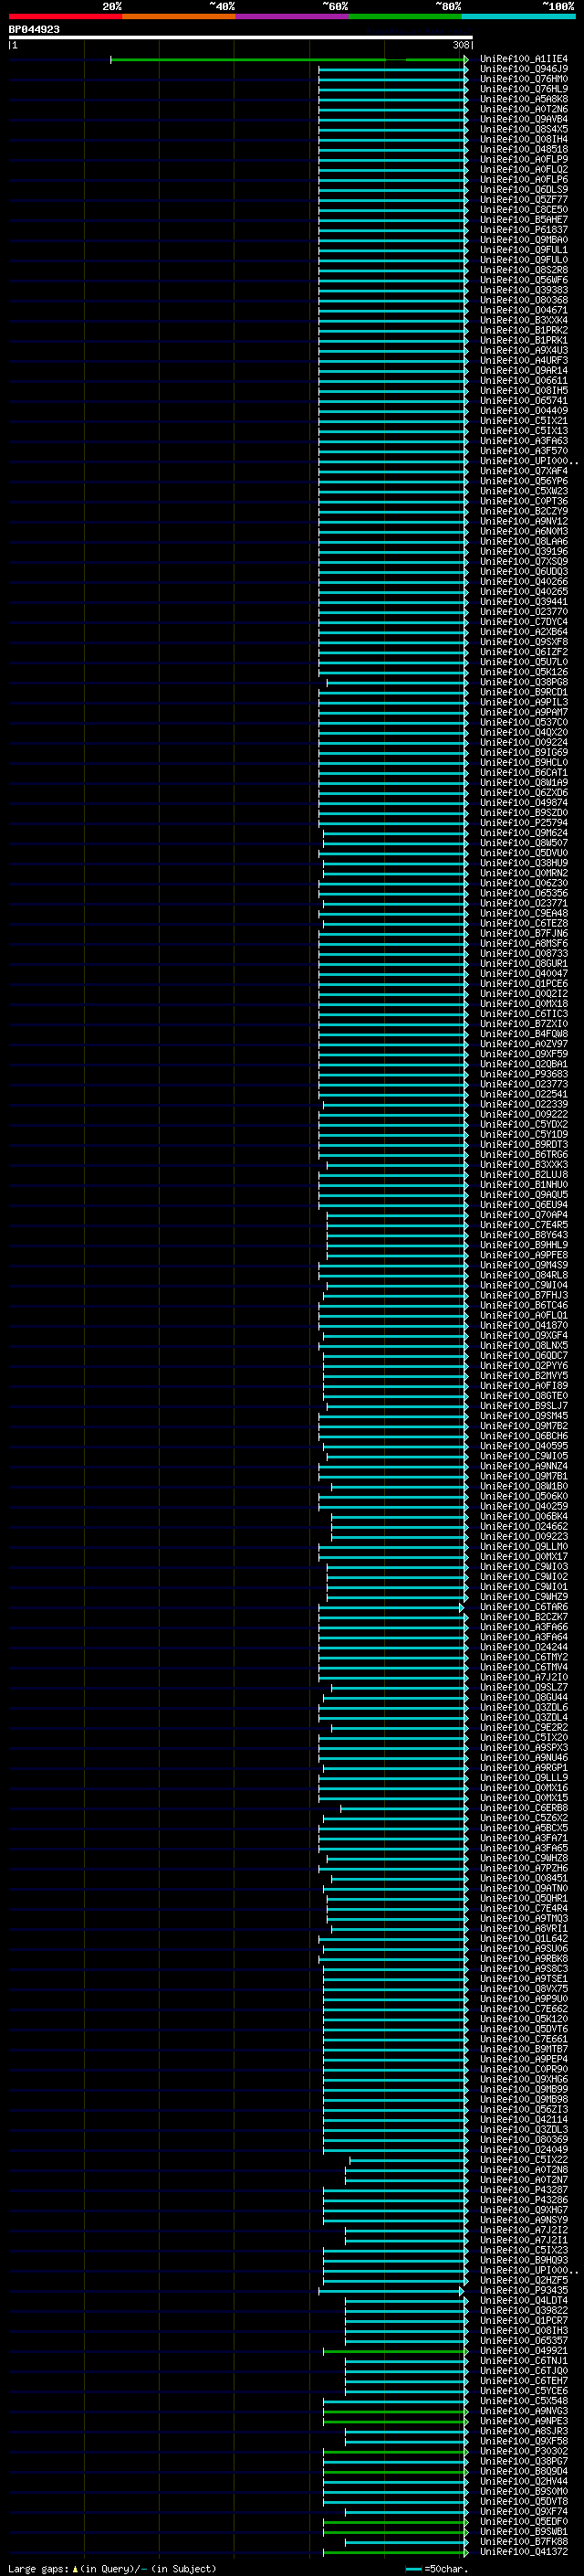Select the BP044923 query name

tap(34, 30)
